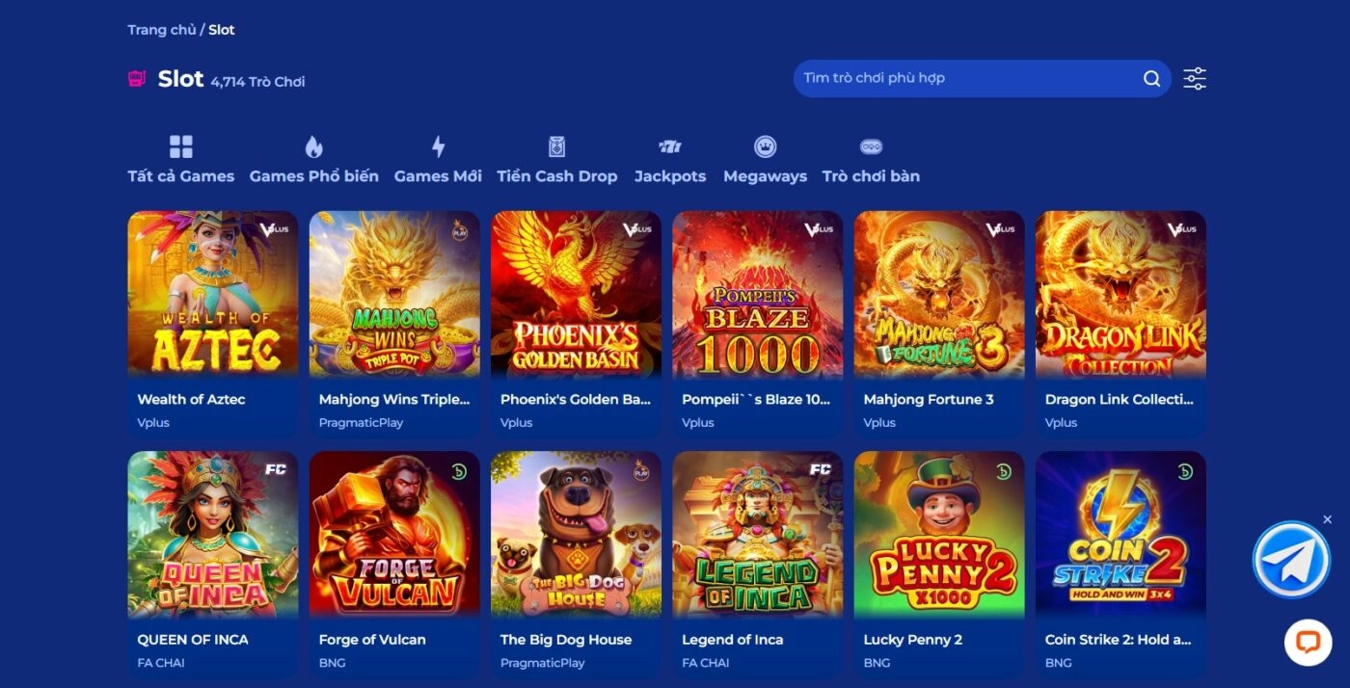Click the pink Slot icon beside the heading
The height and width of the screenshot is (688, 1350).
click(137, 79)
